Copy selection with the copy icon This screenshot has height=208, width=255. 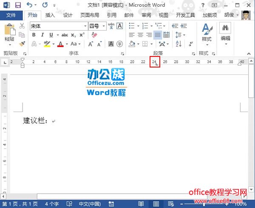coord(22,35)
